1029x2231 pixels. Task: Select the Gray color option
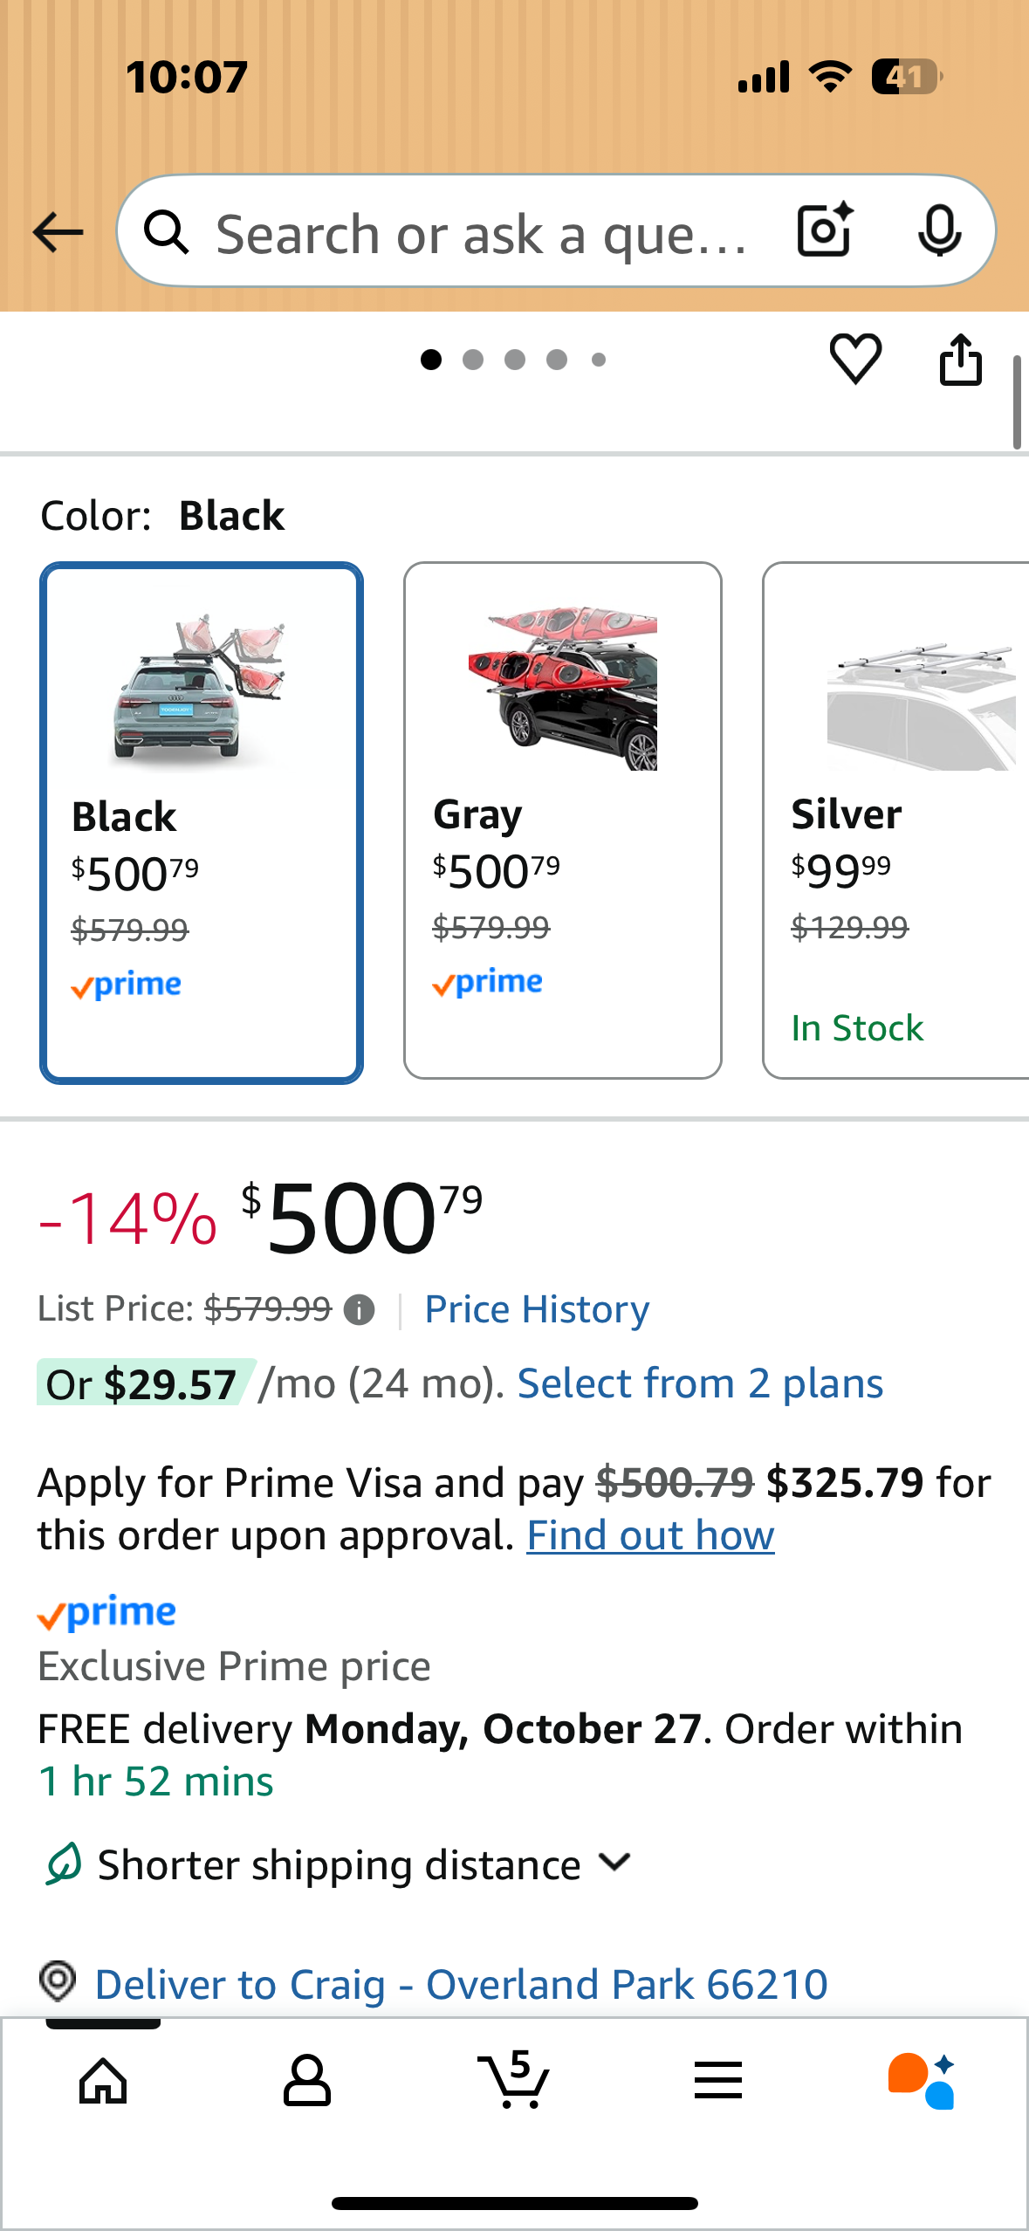(x=563, y=820)
